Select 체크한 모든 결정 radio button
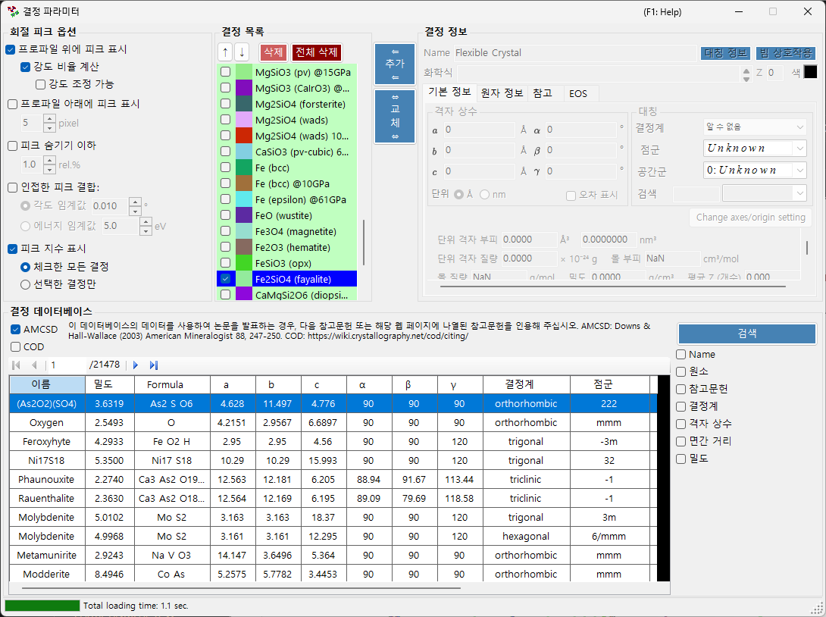Screen dimensions: 826x617 (x=25, y=267)
